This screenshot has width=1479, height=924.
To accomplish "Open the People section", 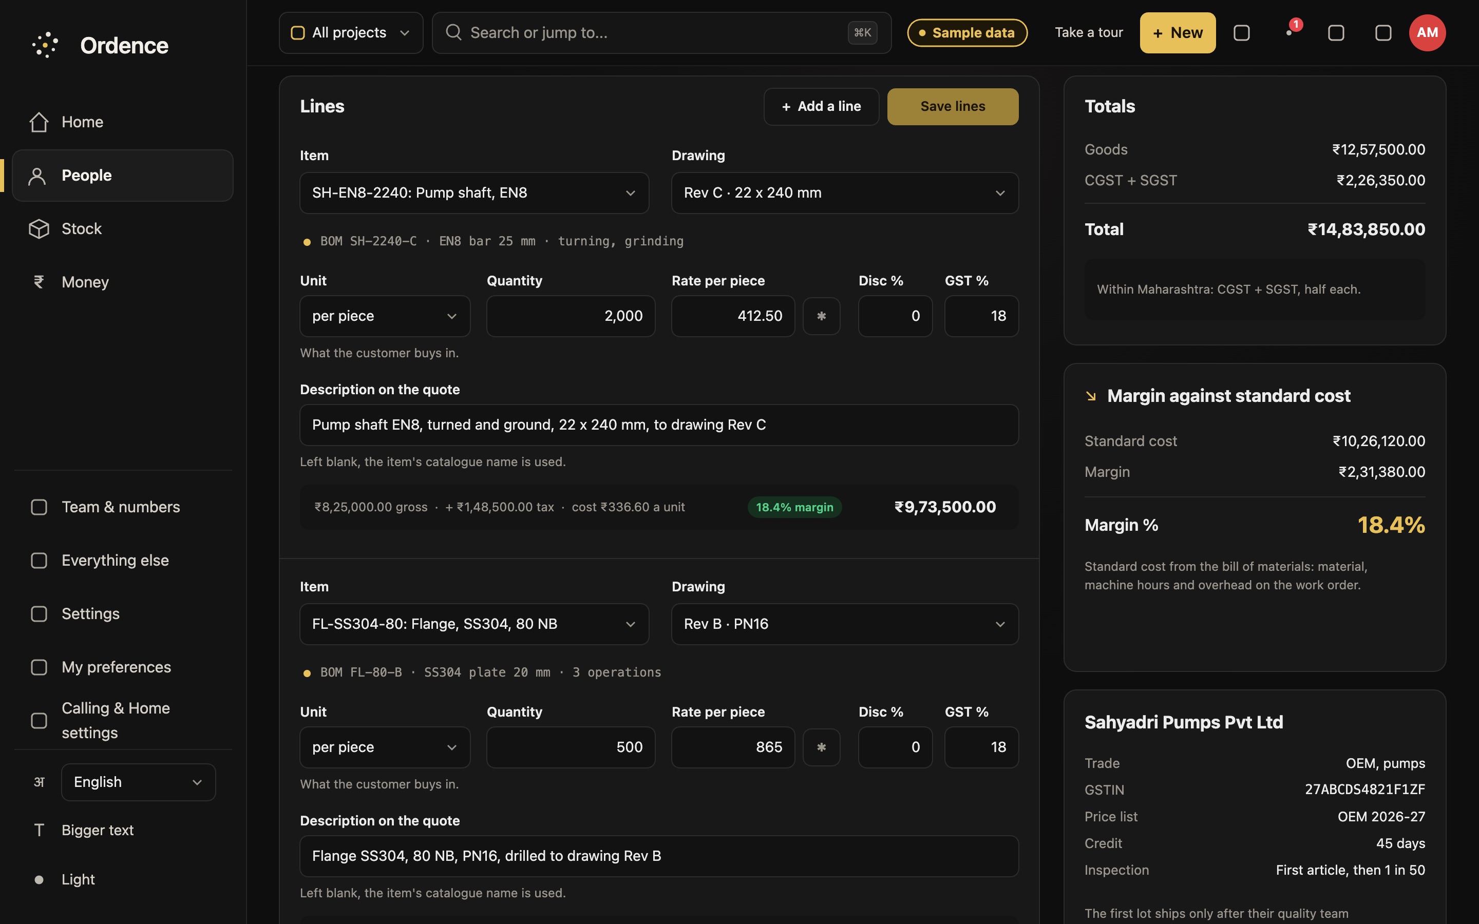I will point(122,176).
